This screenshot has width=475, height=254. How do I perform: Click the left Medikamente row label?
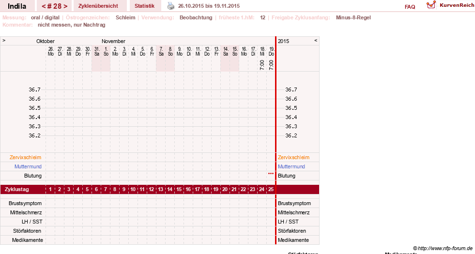(x=28, y=240)
